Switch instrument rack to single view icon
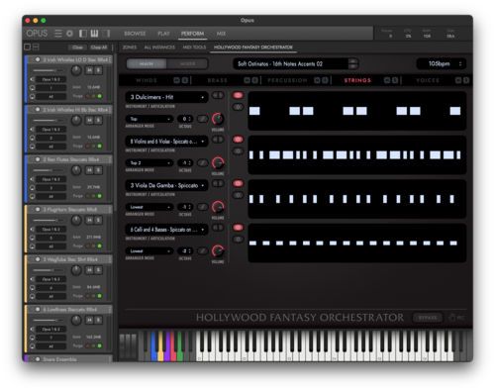This screenshot has width=495, height=391. point(28,48)
